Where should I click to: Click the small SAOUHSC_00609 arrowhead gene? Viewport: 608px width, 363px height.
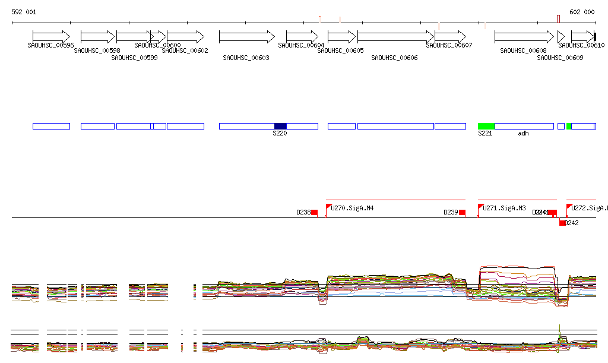pyautogui.click(x=560, y=37)
